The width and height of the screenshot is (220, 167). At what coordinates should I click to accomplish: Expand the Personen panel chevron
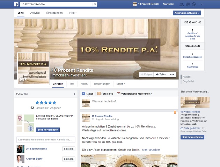tap(74, 94)
